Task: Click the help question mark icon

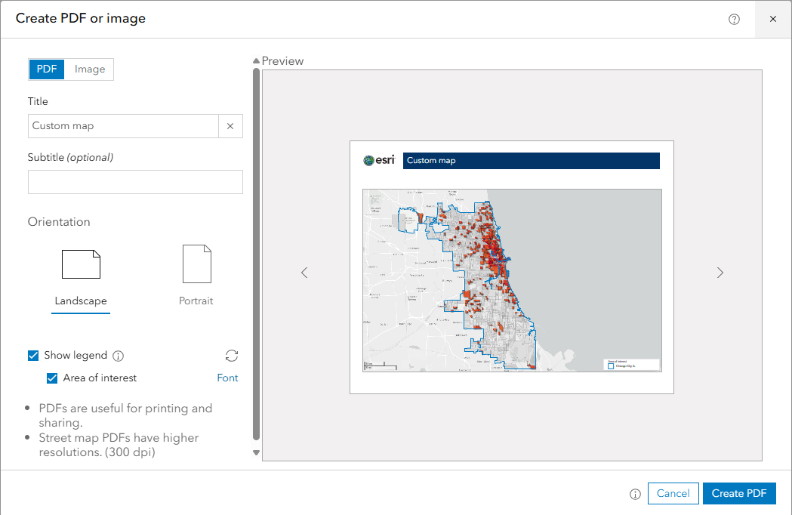Action: (734, 19)
